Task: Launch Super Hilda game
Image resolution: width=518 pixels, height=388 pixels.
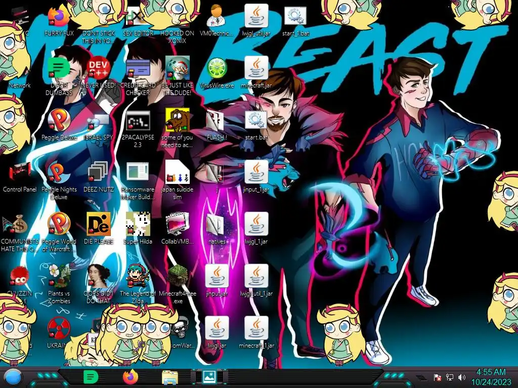Action: coord(138,224)
